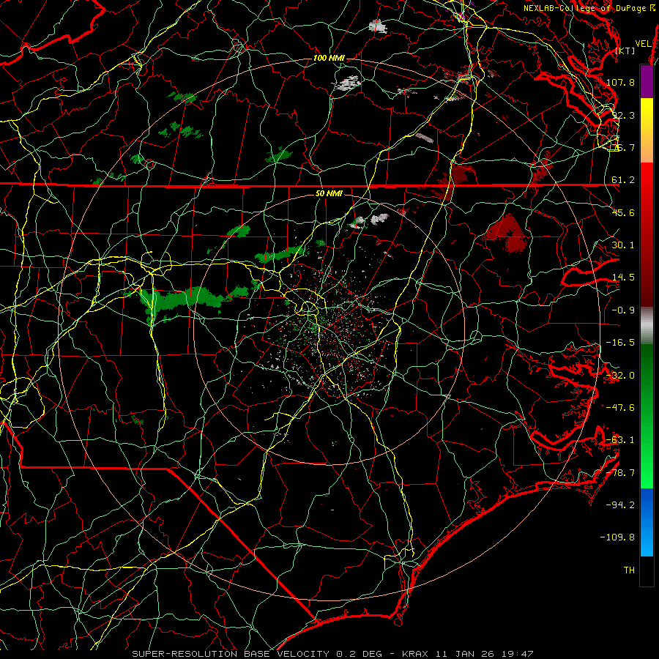The image size is (659, 659).
Task: Click the 30.1 velocity scale value
Action: click(623, 245)
